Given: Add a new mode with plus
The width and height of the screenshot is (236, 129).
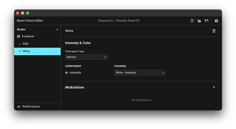Looking at the screenshot, I should [x=57, y=30].
